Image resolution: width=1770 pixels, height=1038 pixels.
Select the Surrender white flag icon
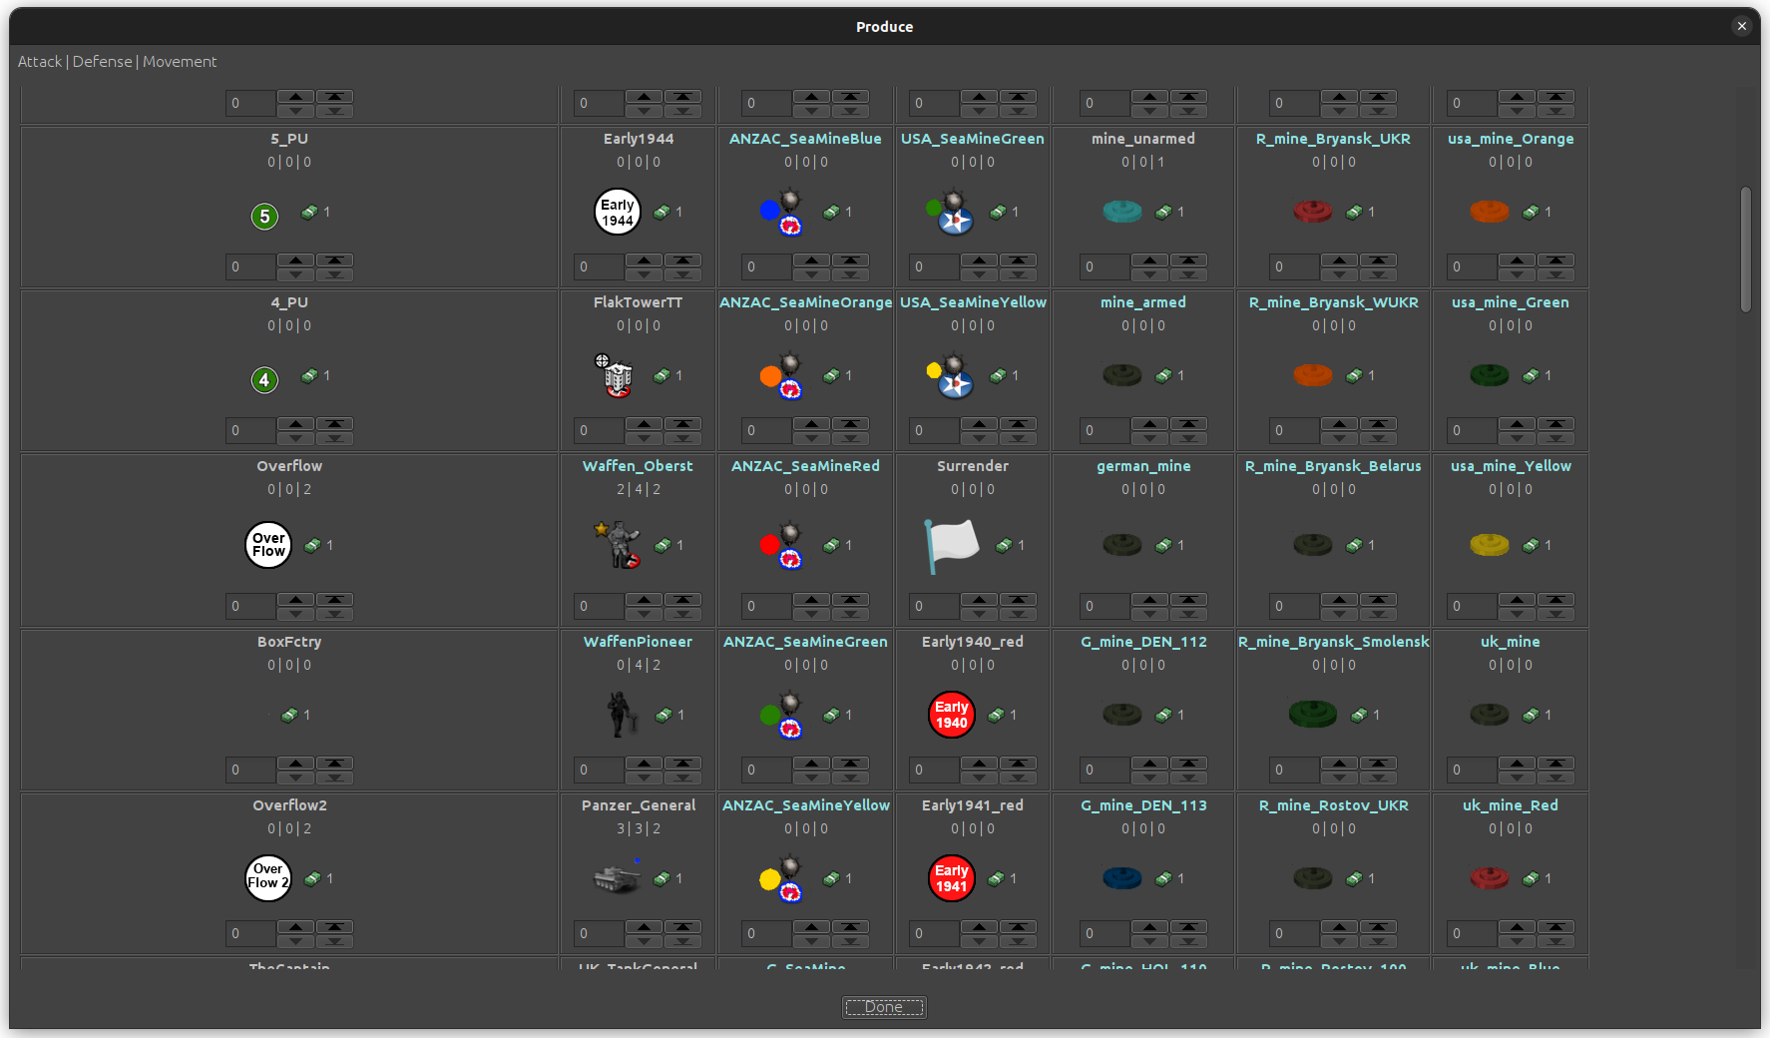pyautogui.click(x=952, y=545)
